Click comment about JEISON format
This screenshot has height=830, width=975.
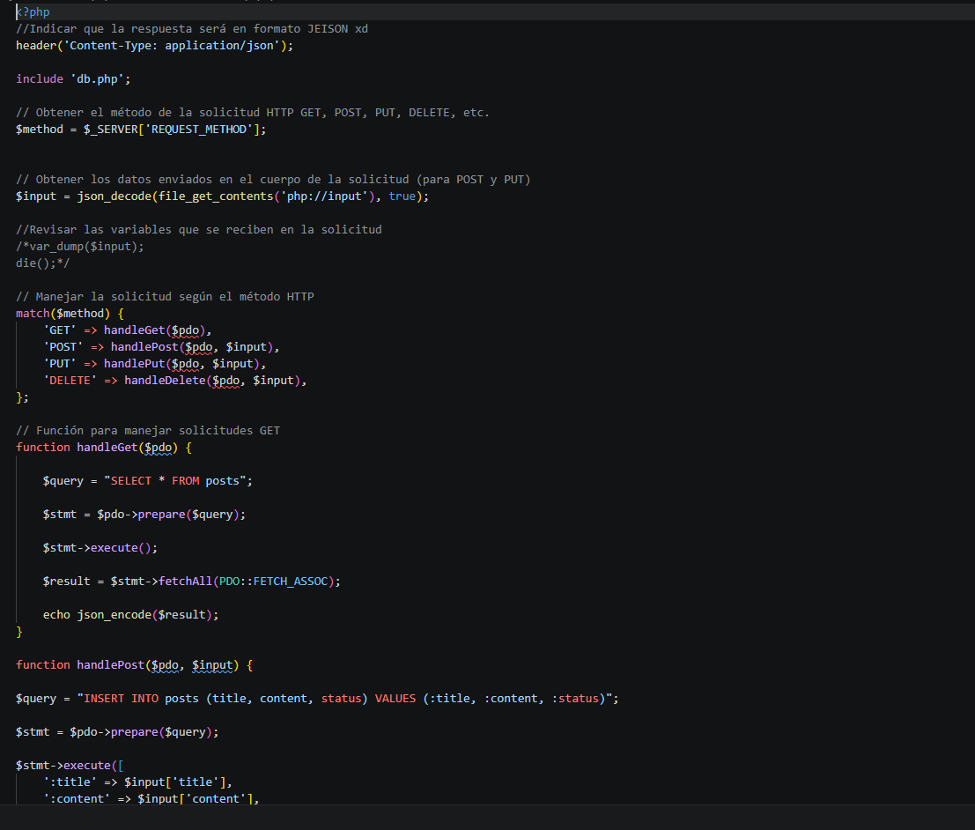pos(192,28)
